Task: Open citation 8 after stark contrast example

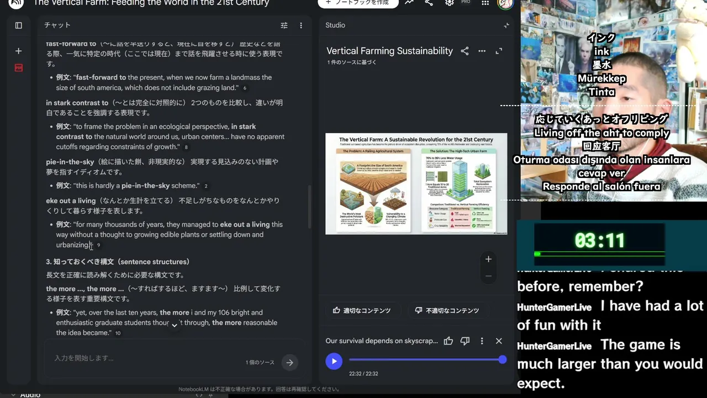Action: pyautogui.click(x=186, y=148)
